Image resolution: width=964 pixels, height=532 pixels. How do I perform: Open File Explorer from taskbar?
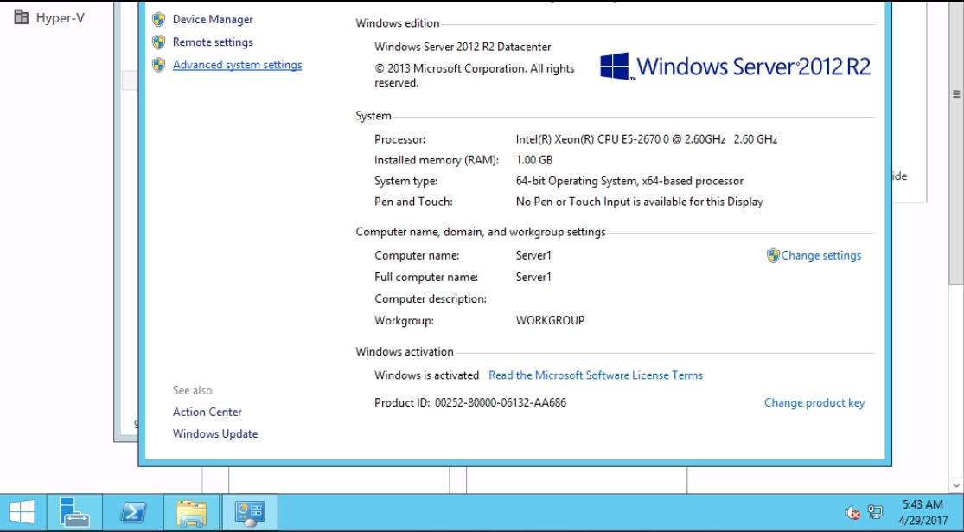(x=191, y=512)
